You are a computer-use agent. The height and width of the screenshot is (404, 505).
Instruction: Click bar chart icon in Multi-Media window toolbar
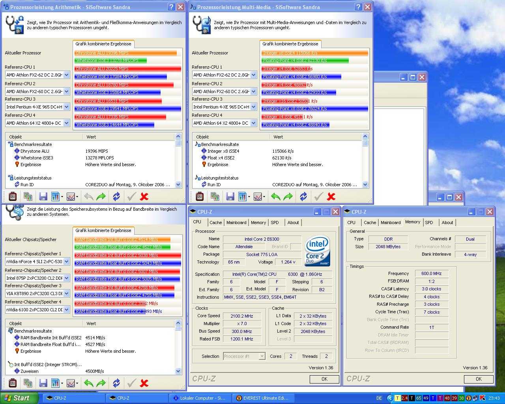point(243,196)
